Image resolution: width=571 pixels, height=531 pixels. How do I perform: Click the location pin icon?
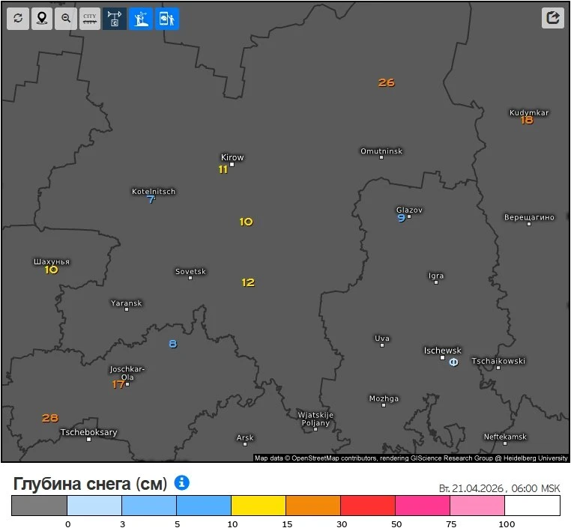click(x=41, y=18)
